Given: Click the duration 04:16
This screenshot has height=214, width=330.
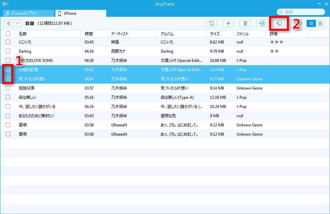Looking at the screenshot, I should coord(89,51).
